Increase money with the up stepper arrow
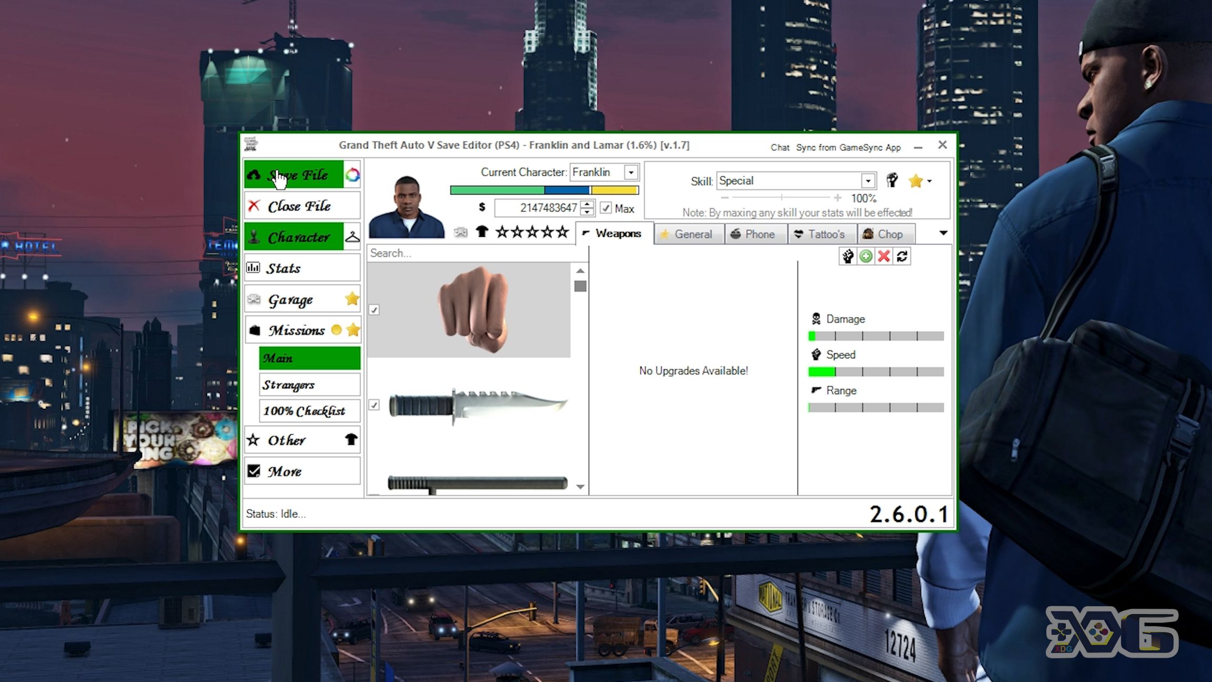Screen dimensions: 1212x682 click(588, 204)
